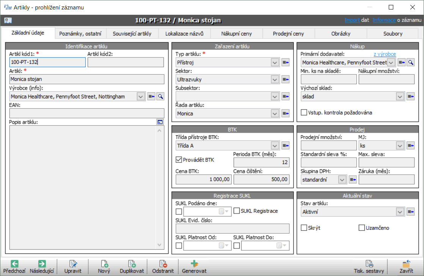Image resolution: width=424 pixels, height=276 pixels.
Task: Check the SUKL Registrace checkbox
Action: point(237,211)
